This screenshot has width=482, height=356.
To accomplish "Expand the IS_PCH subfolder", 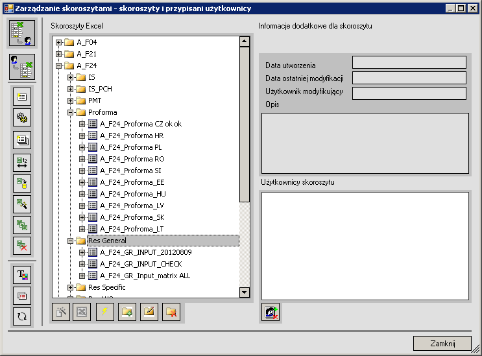I will click(71, 89).
